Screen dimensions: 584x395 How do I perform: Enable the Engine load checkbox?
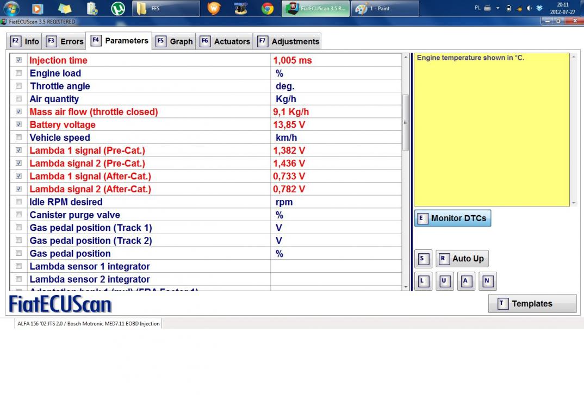18,73
